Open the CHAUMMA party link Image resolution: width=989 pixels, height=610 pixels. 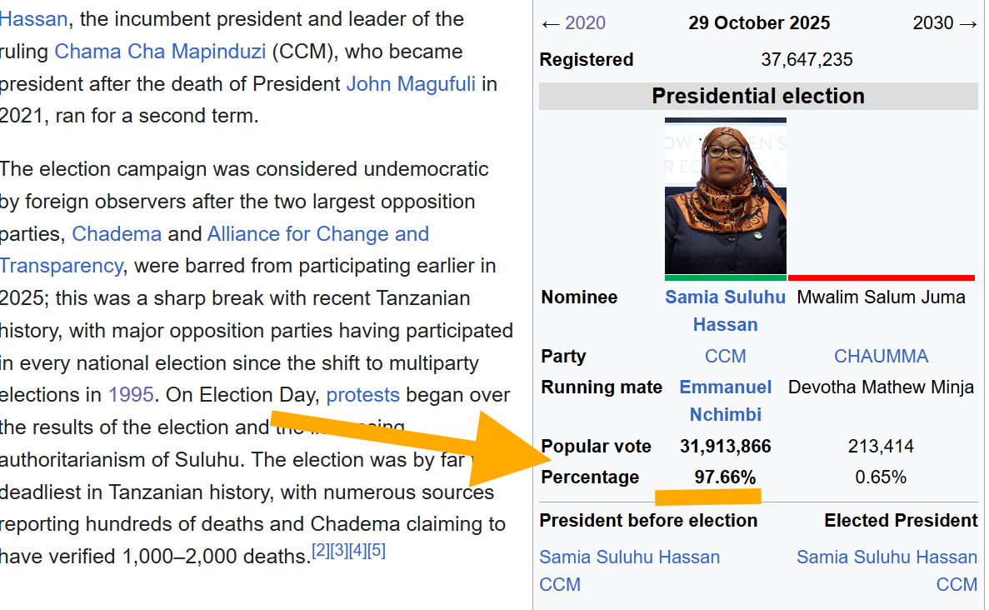tap(881, 357)
